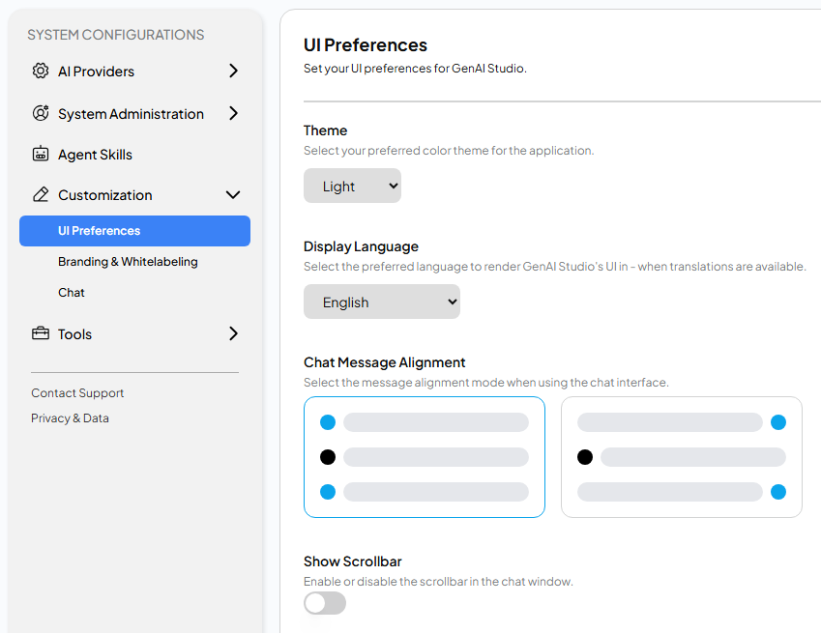Click the Agent Skills robot icon
The width and height of the screenshot is (821, 633).
[41, 154]
